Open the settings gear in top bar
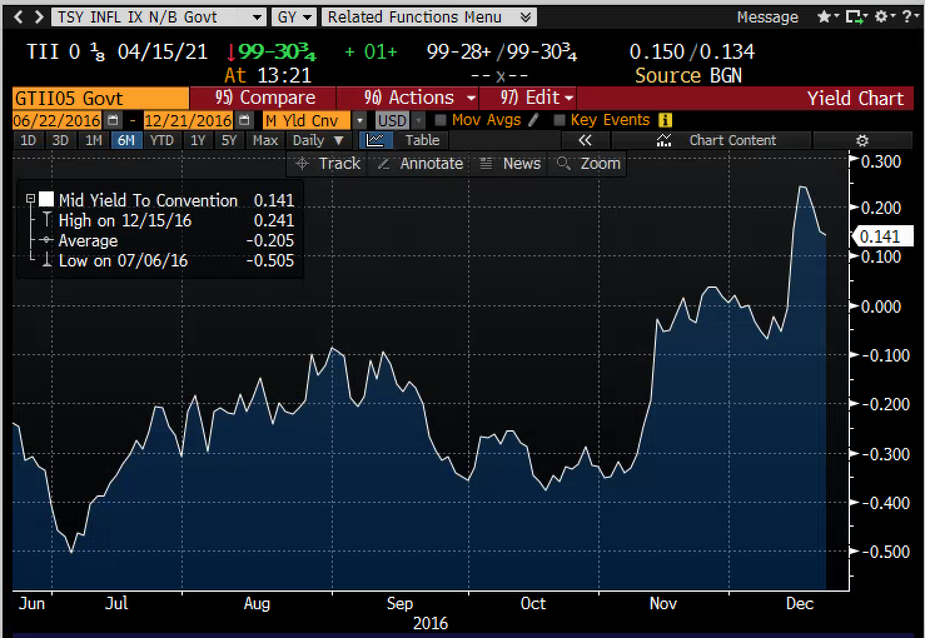The height and width of the screenshot is (638, 925). click(881, 16)
